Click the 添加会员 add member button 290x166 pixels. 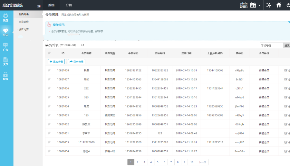pos(56,61)
